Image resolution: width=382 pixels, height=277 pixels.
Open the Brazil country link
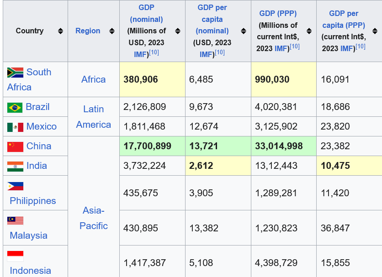37,107
